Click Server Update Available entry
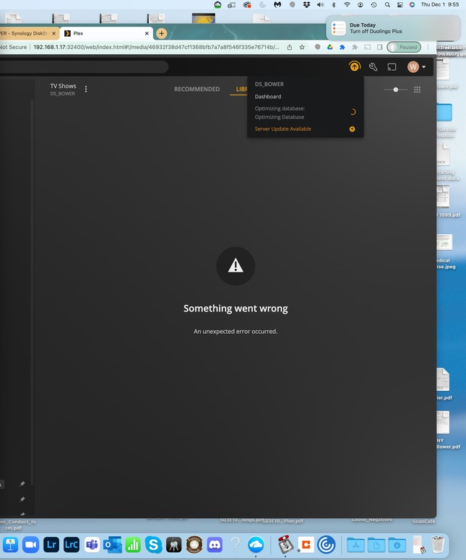This screenshot has height=560, width=466. [x=282, y=129]
